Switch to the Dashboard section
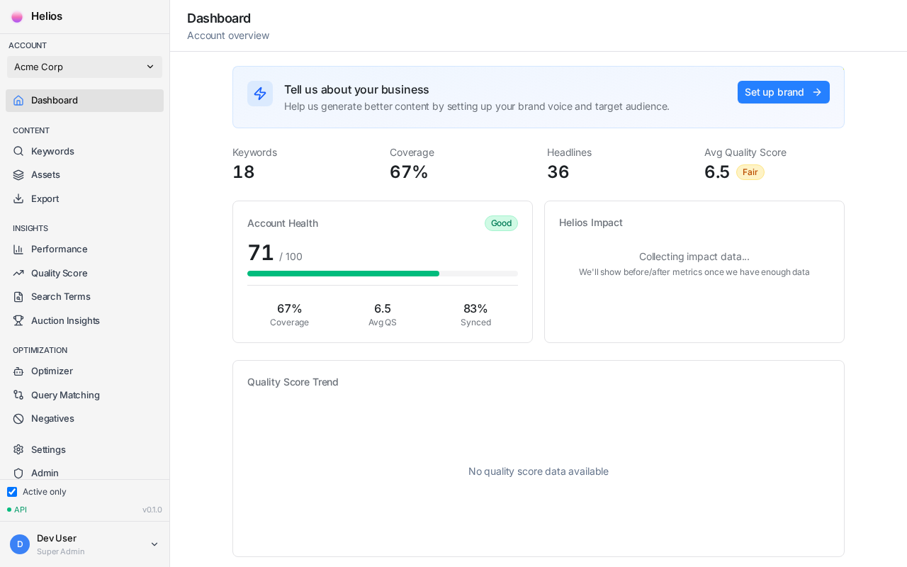The height and width of the screenshot is (567, 907). [x=55, y=100]
